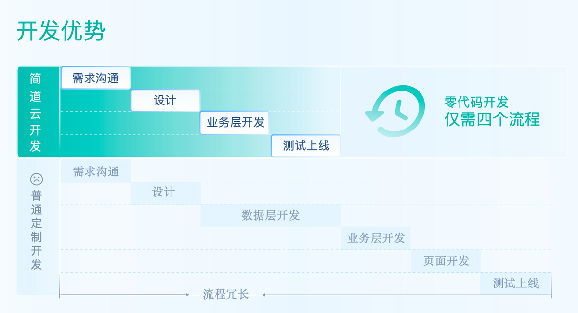Select the highlighted 设计 box
The image size is (578, 313).
(x=165, y=101)
